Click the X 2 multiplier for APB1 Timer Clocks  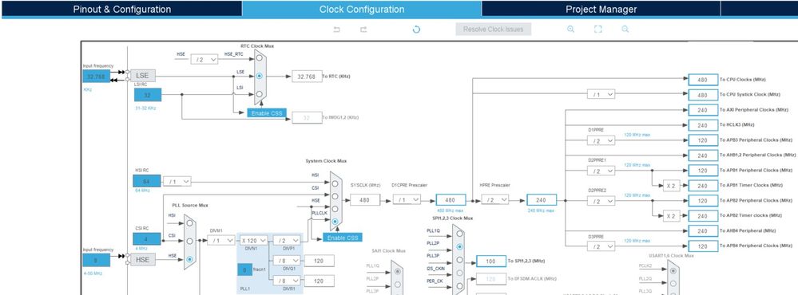point(671,186)
